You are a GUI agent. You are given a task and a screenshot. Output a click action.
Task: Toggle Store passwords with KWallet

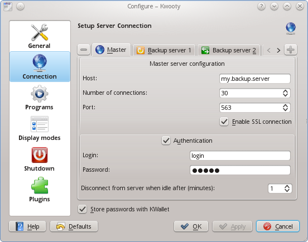pyautogui.click(x=123, y=209)
